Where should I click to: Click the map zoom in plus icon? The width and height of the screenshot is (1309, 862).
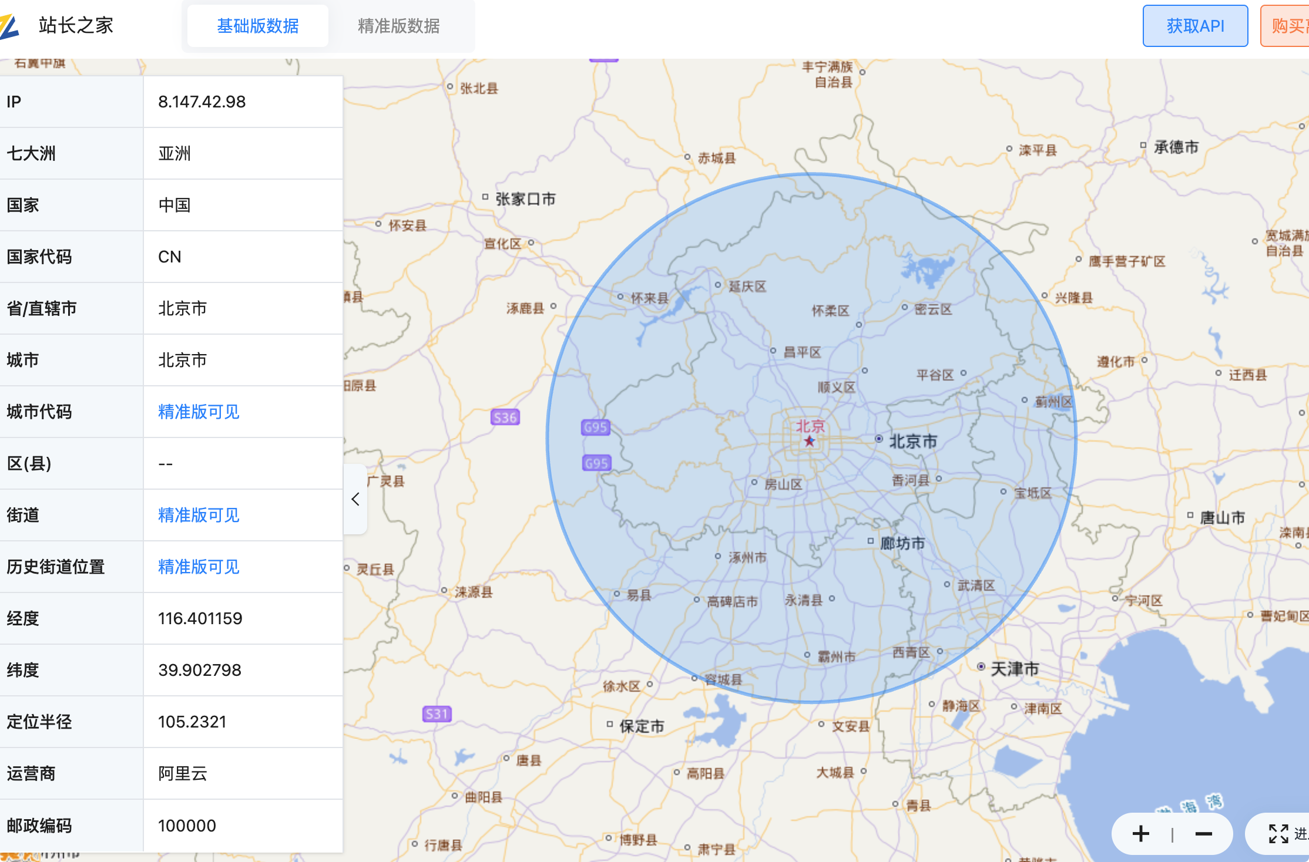(x=1140, y=834)
